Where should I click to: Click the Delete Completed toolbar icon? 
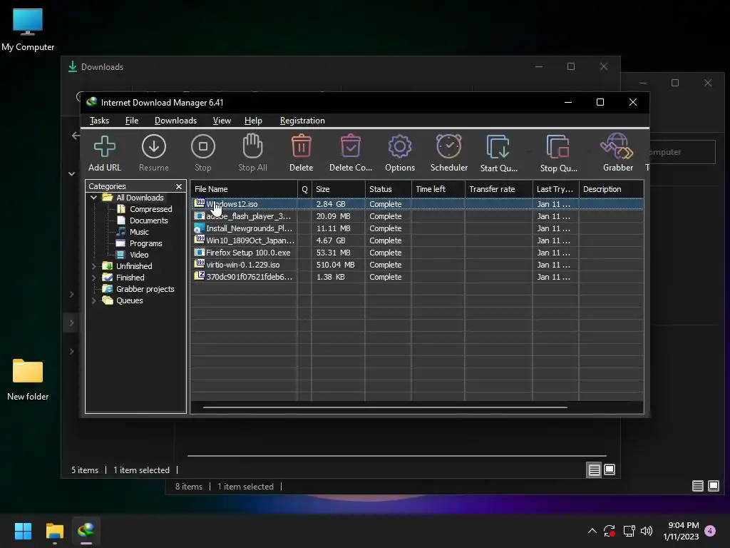(351, 146)
